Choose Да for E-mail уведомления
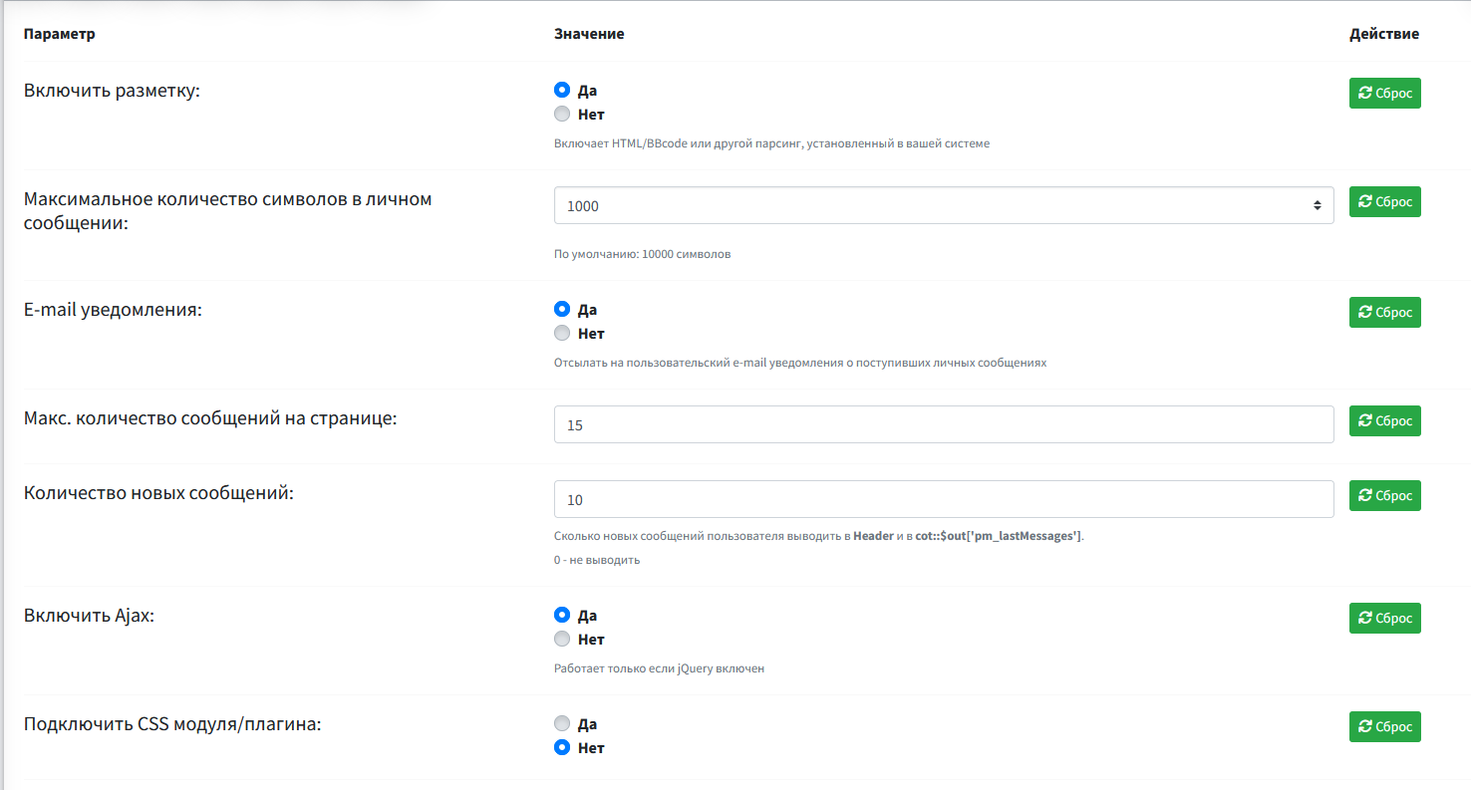The width and height of the screenshot is (1471, 790). click(x=562, y=309)
